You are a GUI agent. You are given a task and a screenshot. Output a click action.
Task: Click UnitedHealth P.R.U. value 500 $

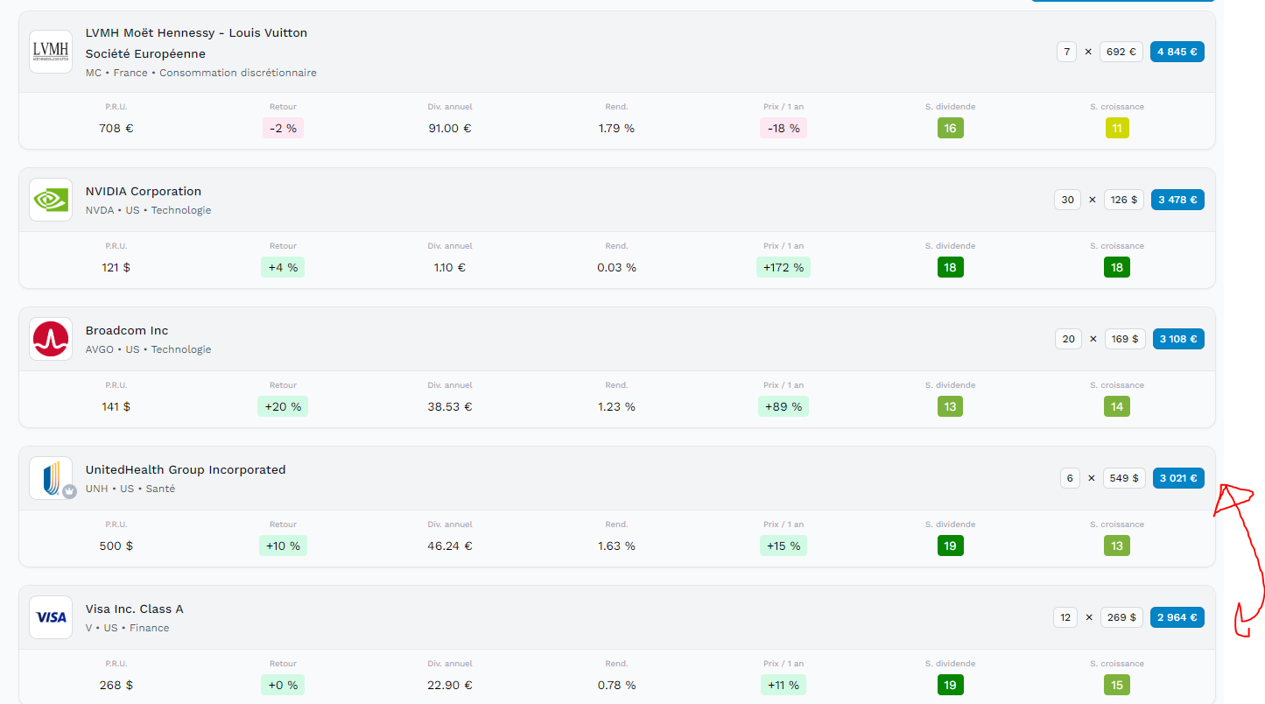point(116,546)
